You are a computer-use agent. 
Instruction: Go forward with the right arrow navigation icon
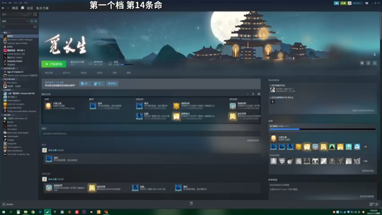[8, 8]
